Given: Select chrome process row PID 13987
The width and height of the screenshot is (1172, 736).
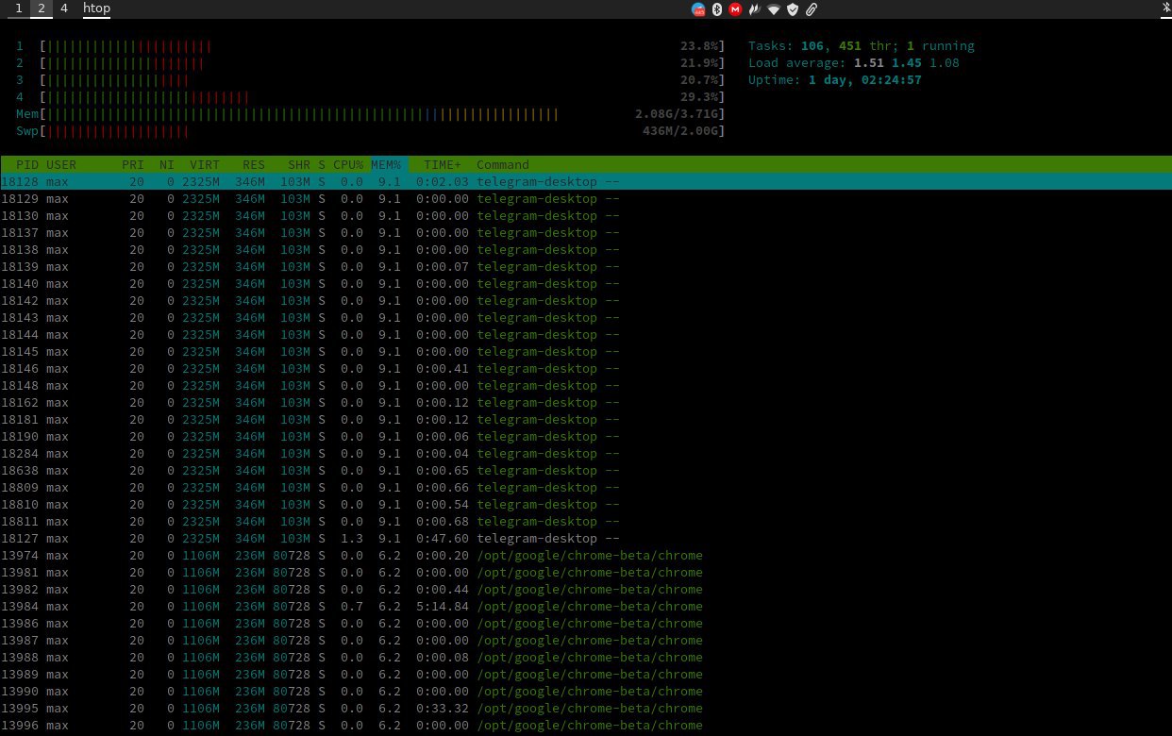Looking at the screenshot, I should coord(586,640).
